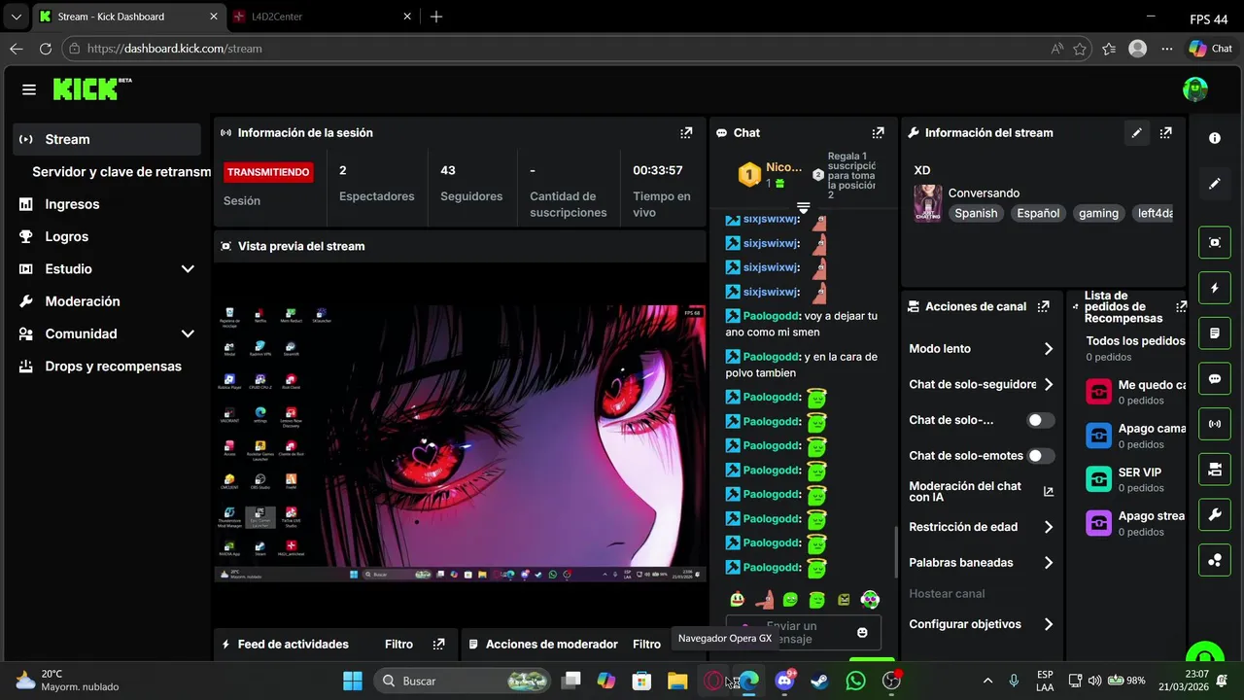
Task: Click the Español stream tag
Action: pyautogui.click(x=1038, y=213)
